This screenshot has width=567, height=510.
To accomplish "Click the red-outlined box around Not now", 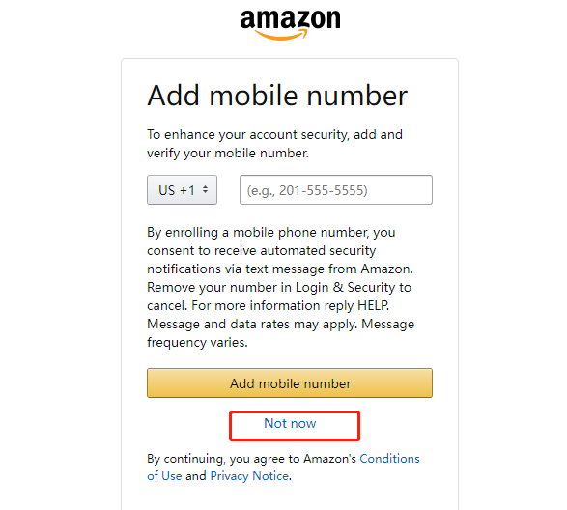I will point(295,426).
